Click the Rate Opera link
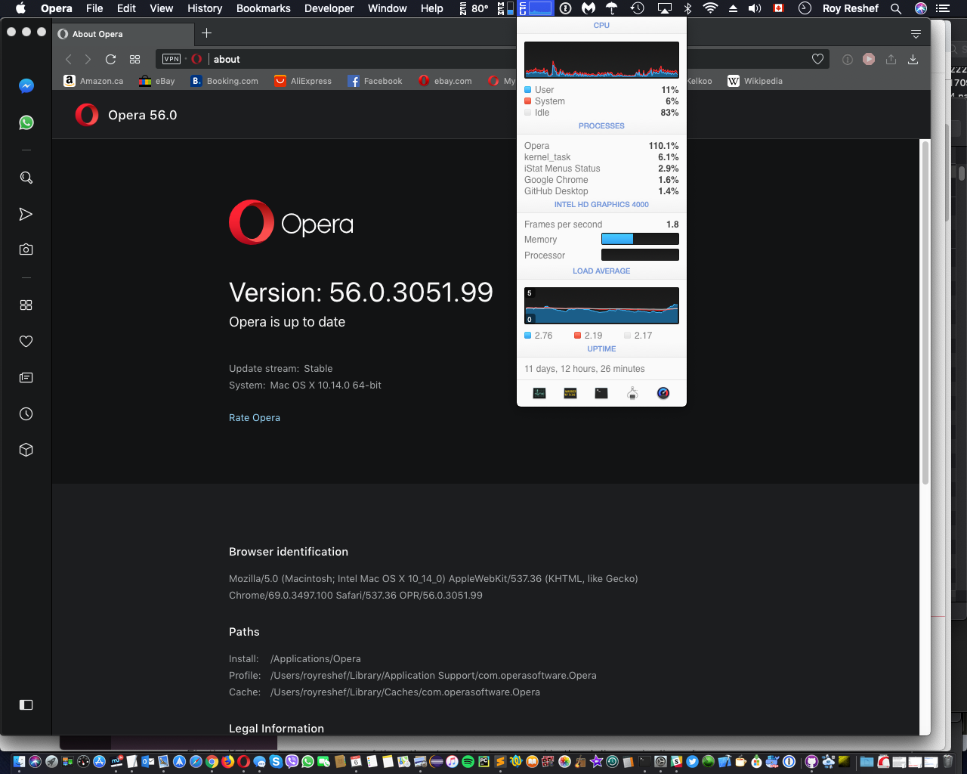 pos(255,417)
